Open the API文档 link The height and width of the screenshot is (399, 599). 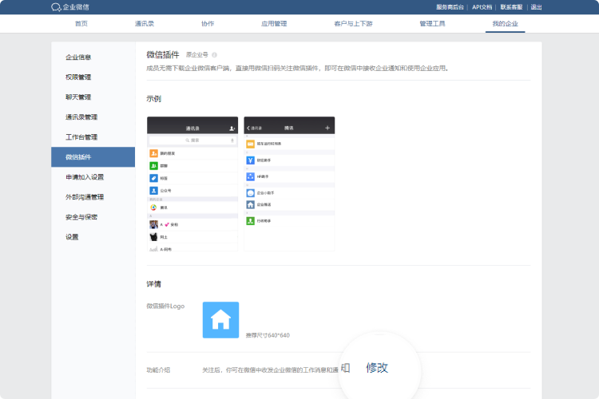pos(482,7)
